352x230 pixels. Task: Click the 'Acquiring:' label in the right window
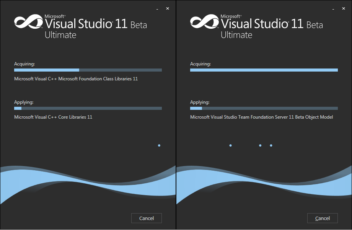[200, 64]
